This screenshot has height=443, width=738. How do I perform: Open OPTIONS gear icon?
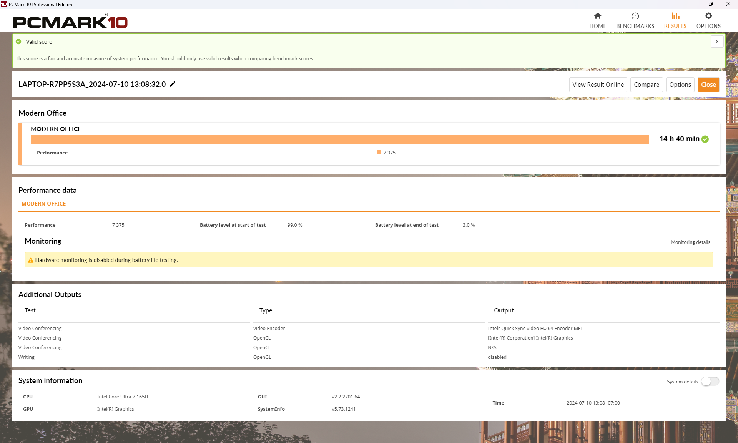tap(708, 16)
